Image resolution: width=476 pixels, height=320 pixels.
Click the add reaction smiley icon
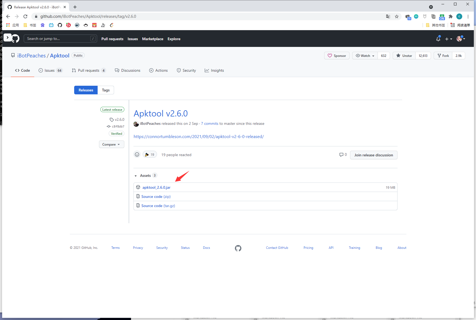coord(137,154)
